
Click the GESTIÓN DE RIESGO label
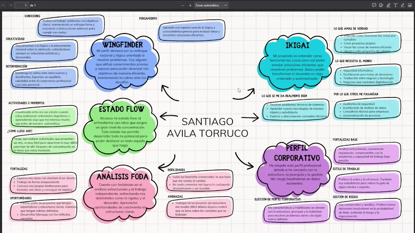click(345, 197)
